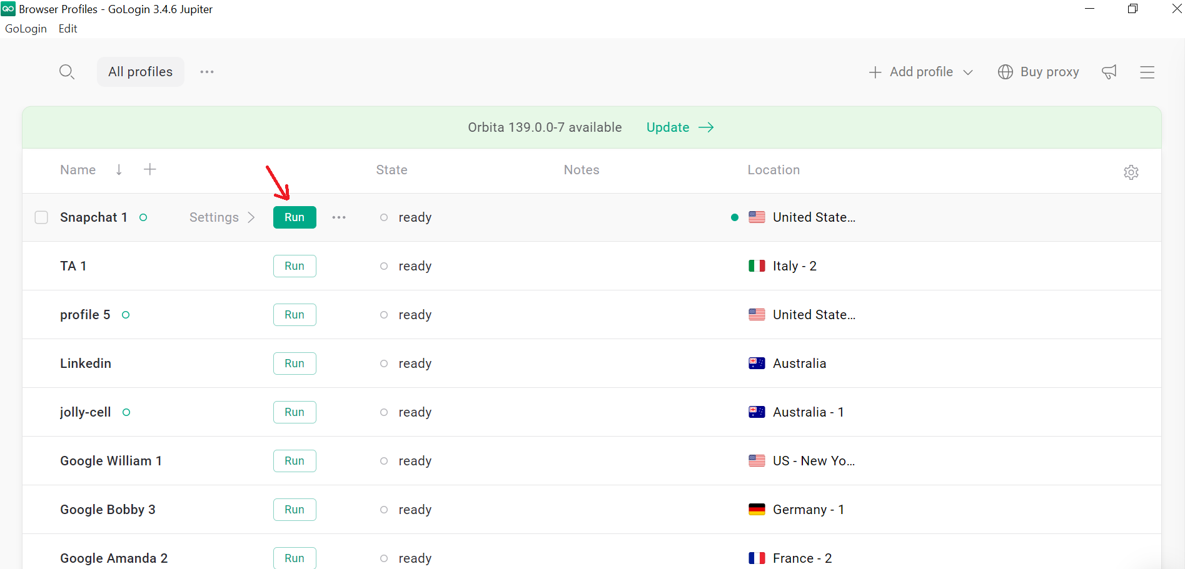Expand the Add profile dropdown arrow
1185x569 pixels.
968,72
